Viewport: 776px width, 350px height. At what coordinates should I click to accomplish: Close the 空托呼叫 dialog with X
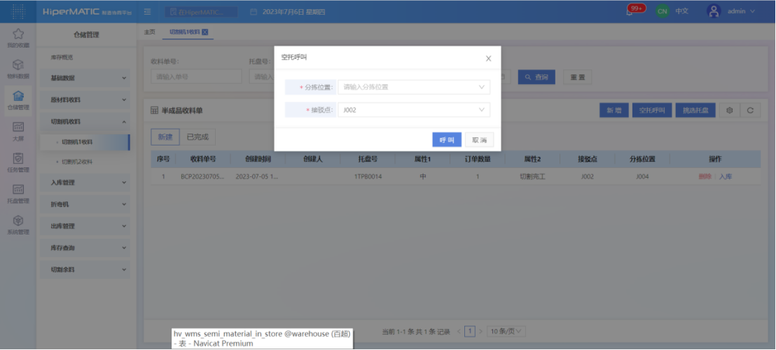pos(488,58)
